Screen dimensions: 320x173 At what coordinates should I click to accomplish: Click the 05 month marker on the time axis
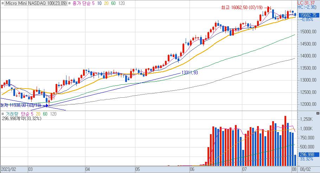click(138, 169)
